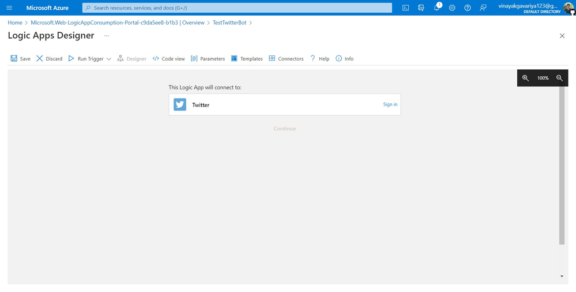Click the scrollbar down arrow

(x=562, y=276)
